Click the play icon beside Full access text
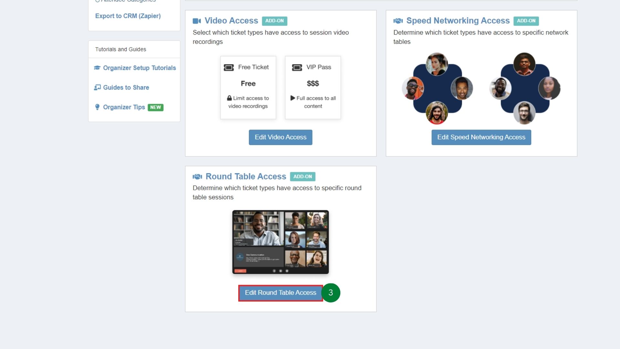620x349 pixels. 293,98
